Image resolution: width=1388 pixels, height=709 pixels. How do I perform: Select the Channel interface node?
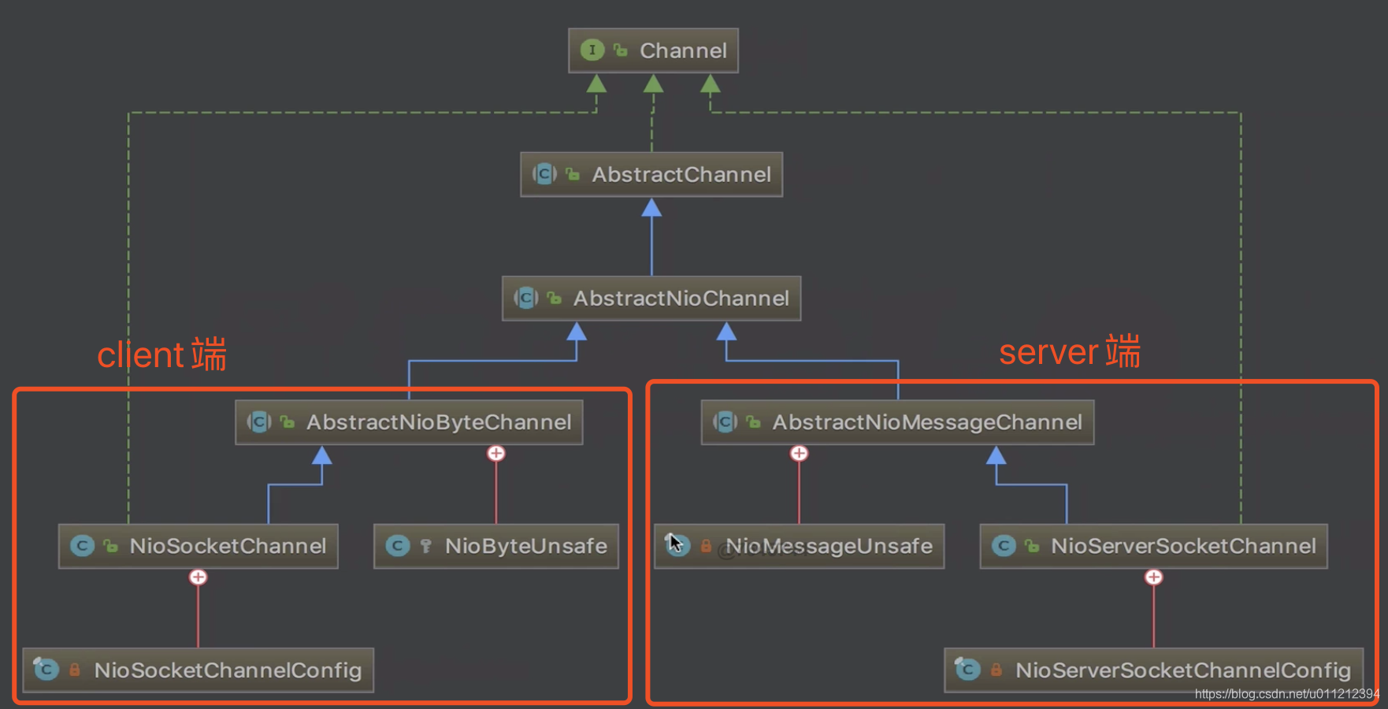coord(653,50)
